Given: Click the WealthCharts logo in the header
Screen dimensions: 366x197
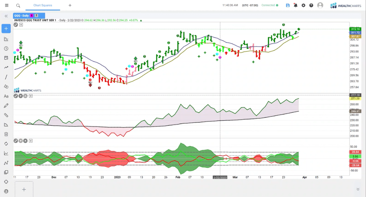Looking at the screenshot, I should 346,5.
